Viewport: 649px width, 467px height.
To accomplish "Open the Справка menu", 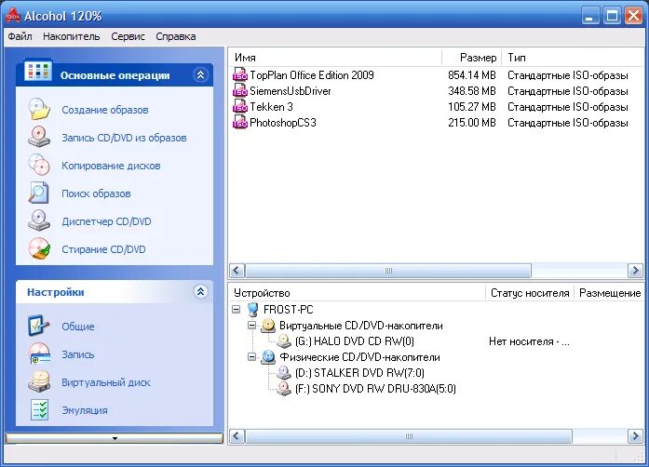I will pyautogui.click(x=176, y=36).
